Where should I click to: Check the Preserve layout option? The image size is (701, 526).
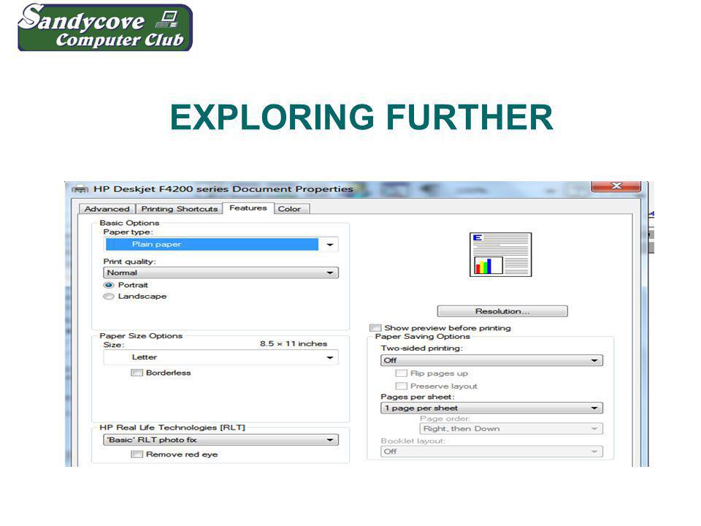[402, 386]
